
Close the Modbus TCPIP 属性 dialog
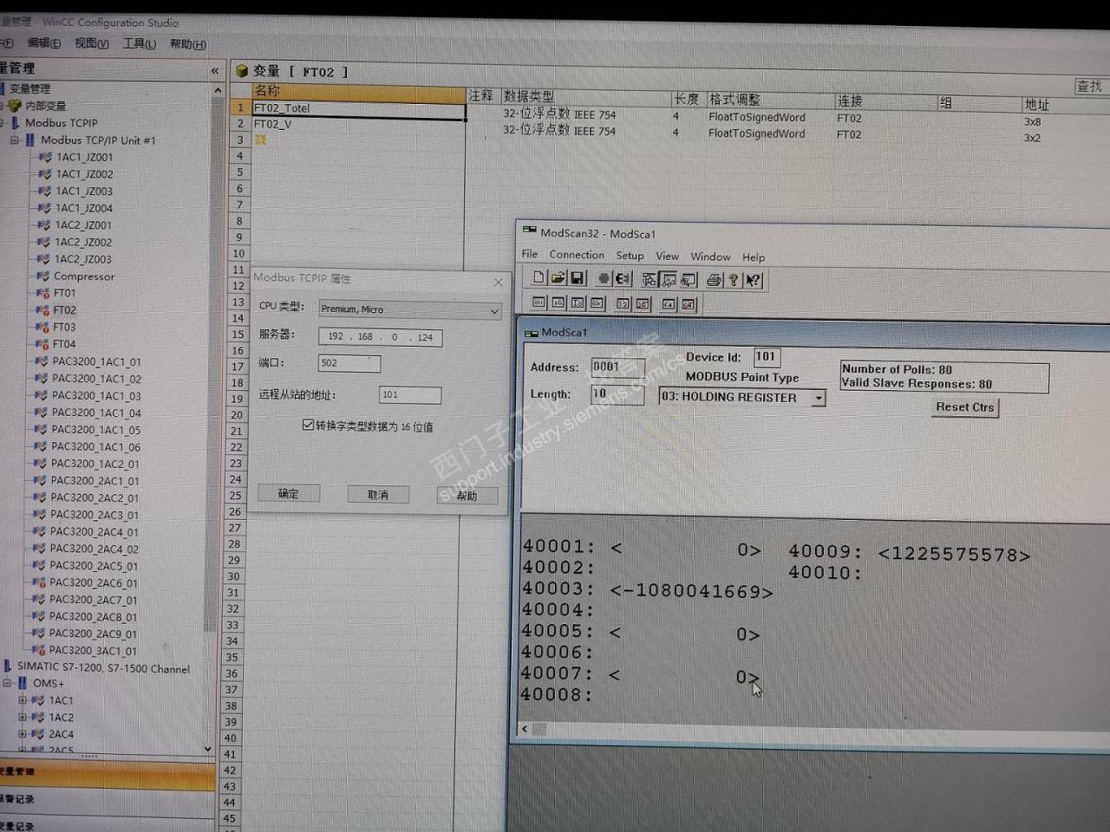[x=498, y=283]
